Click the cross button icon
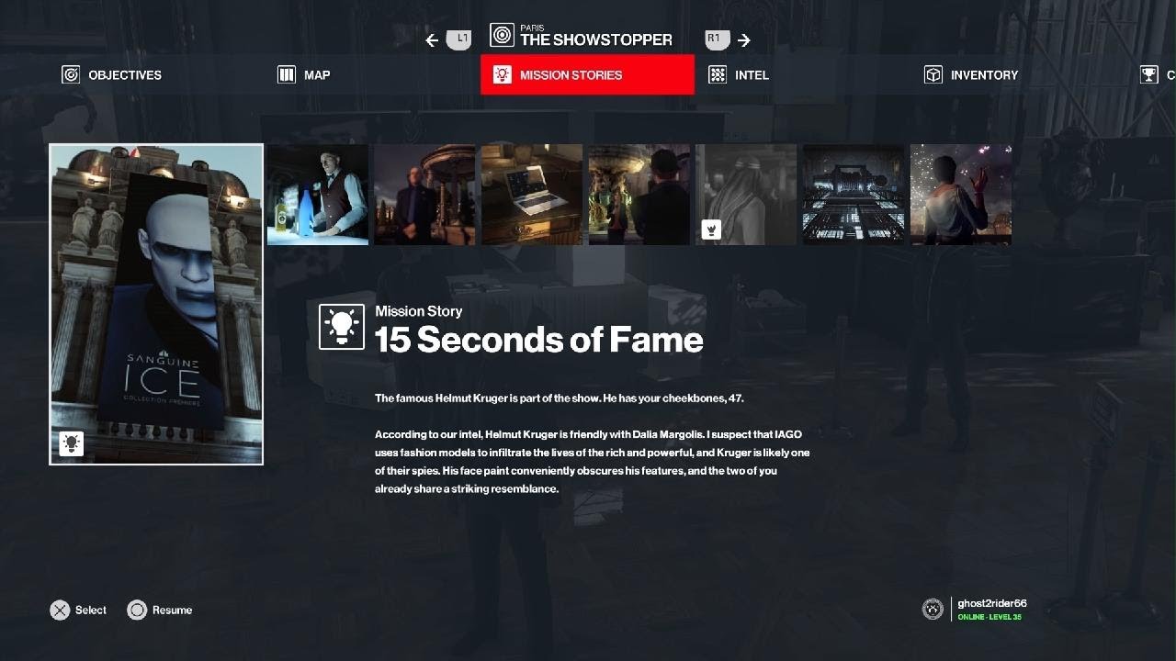The width and height of the screenshot is (1176, 661). 60,611
